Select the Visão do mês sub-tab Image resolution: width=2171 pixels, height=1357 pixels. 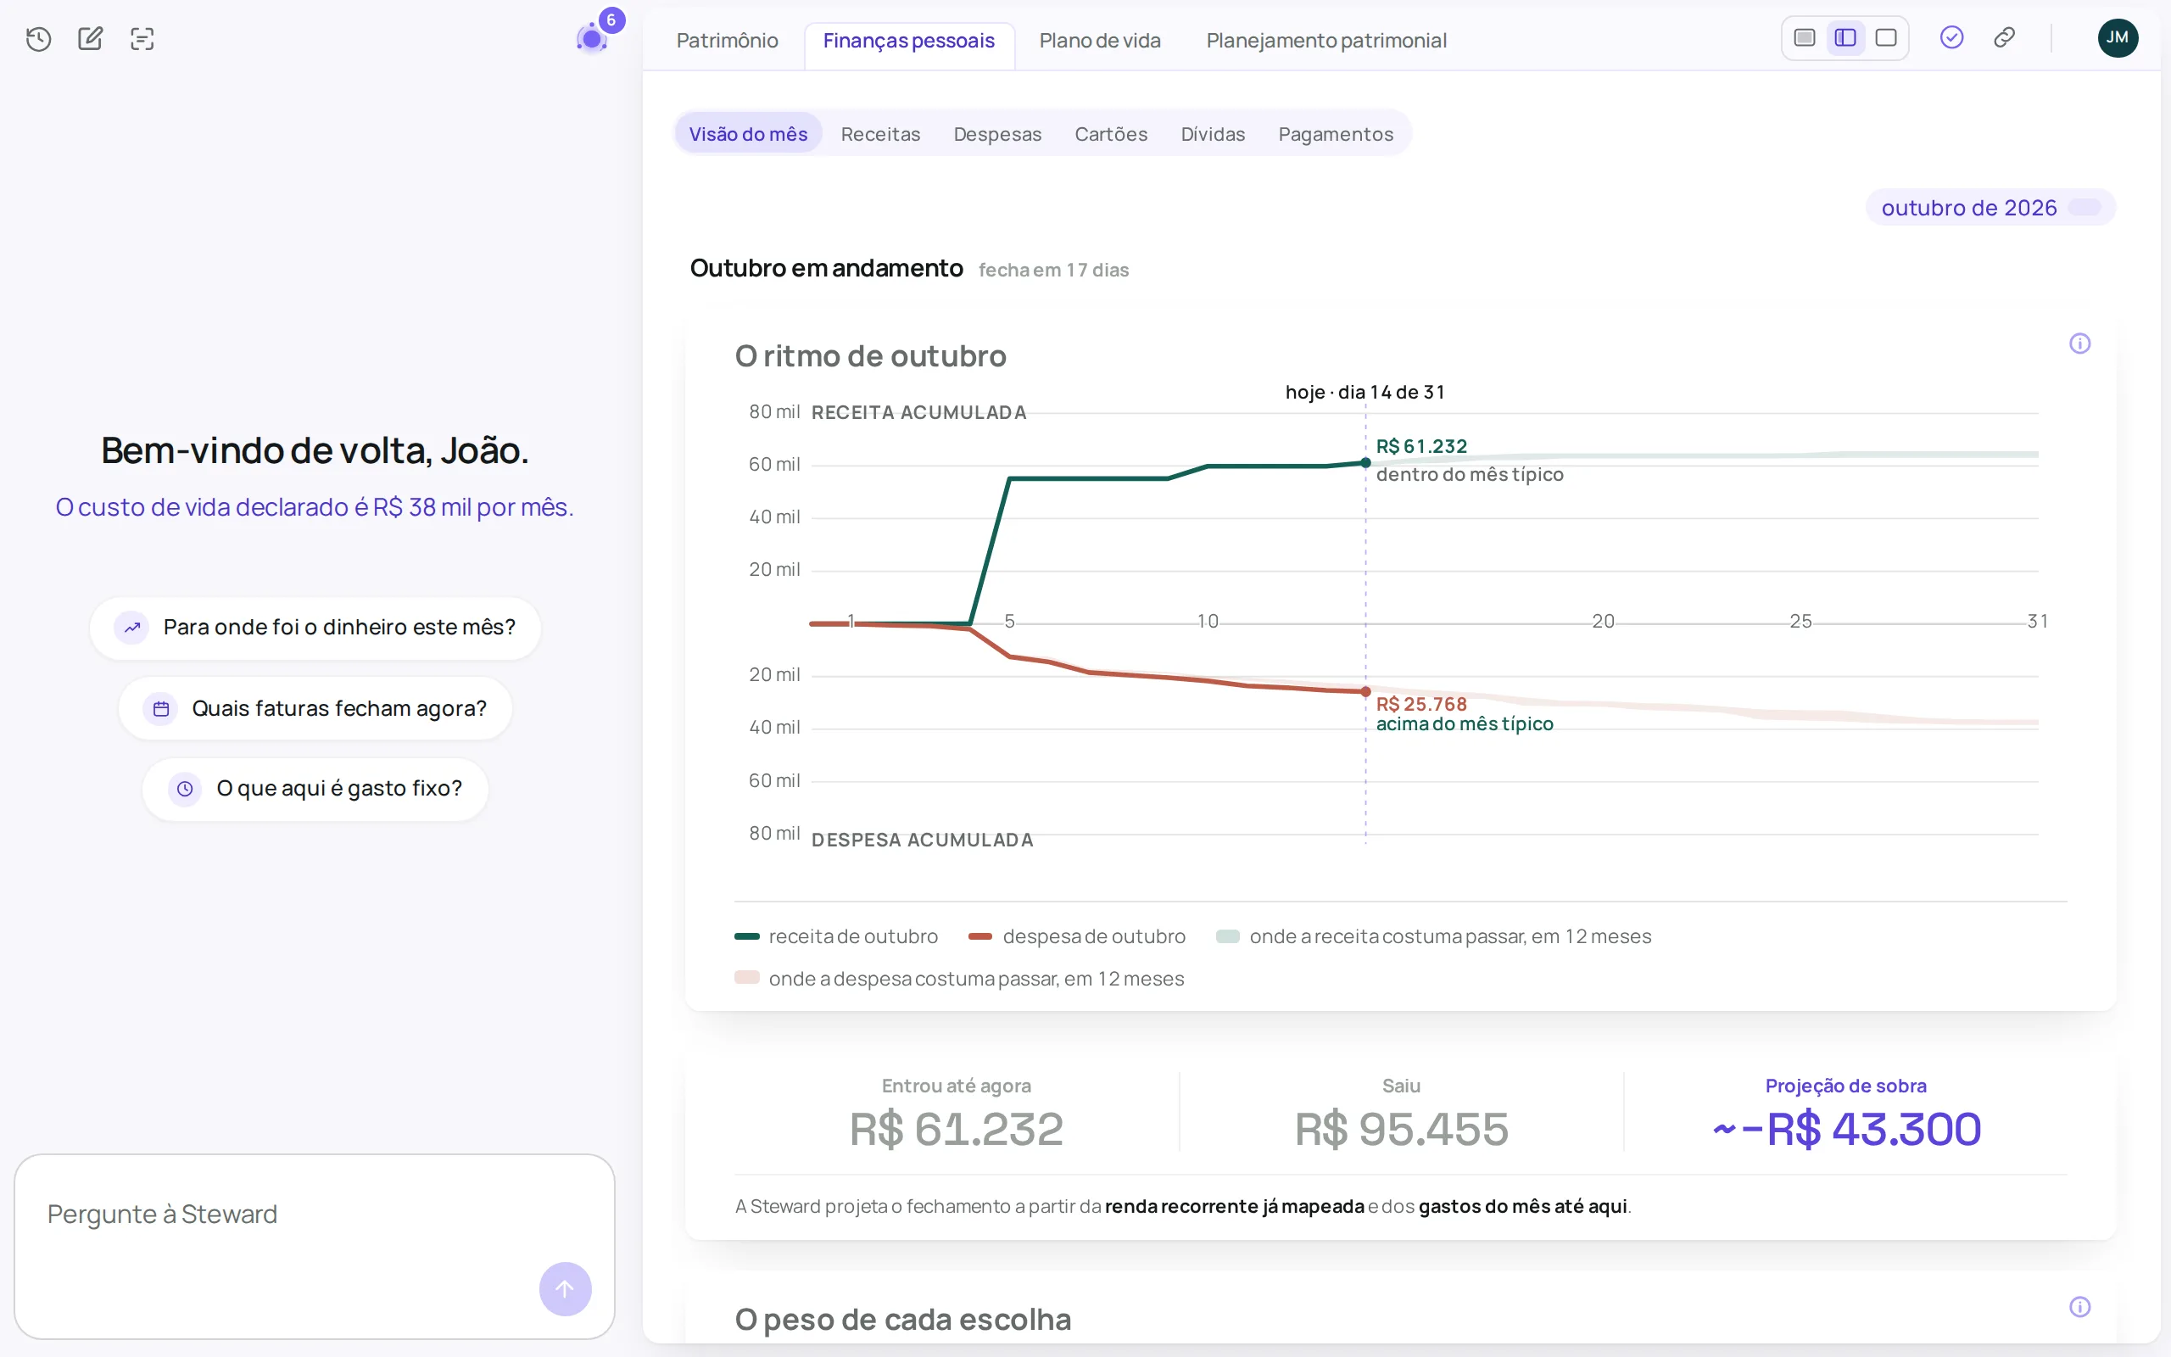pos(748,134)
